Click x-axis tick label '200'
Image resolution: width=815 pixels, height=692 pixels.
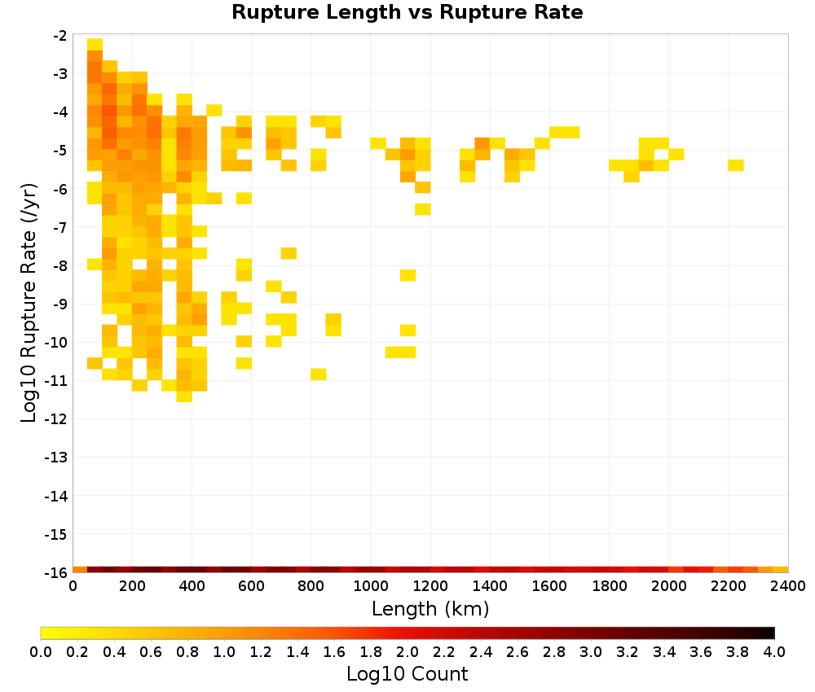pyautogui.click(x=132, y=587)
